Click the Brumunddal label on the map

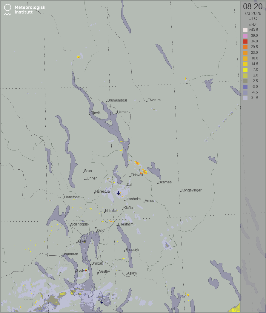pos(117,100)
